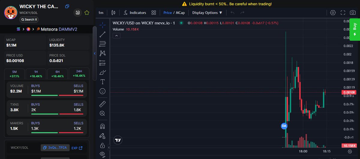Switch chart to MCap mode

click(180, 13)
